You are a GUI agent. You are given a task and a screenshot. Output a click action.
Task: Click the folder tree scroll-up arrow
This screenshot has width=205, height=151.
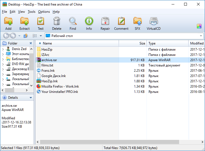point(31,49)
